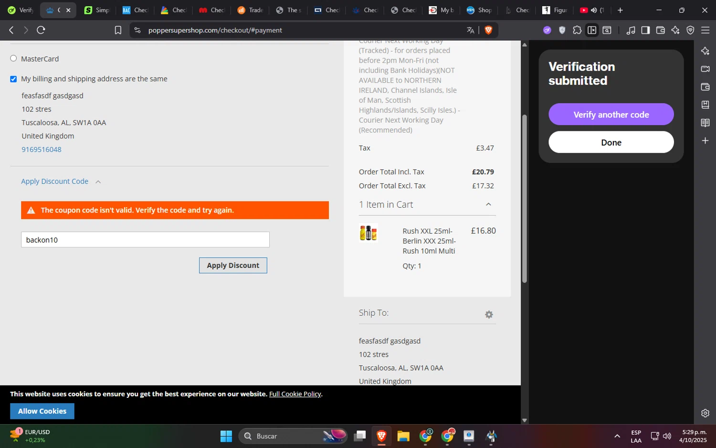This screenshot has width=716, height=448.
Task: Open the clock showing 5:29 p.m.
Action: (693, 436)
